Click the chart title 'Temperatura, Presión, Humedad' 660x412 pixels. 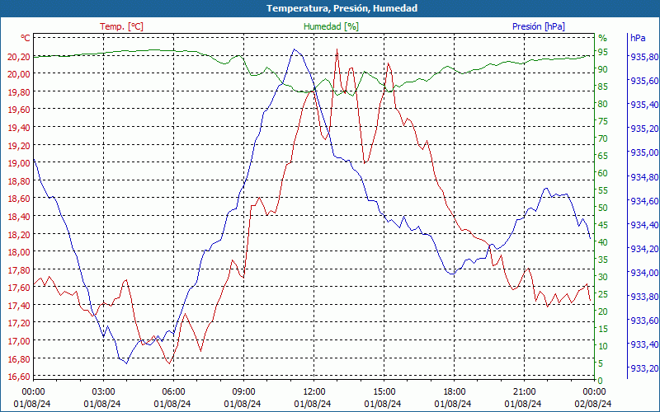(x=342, y=8)
